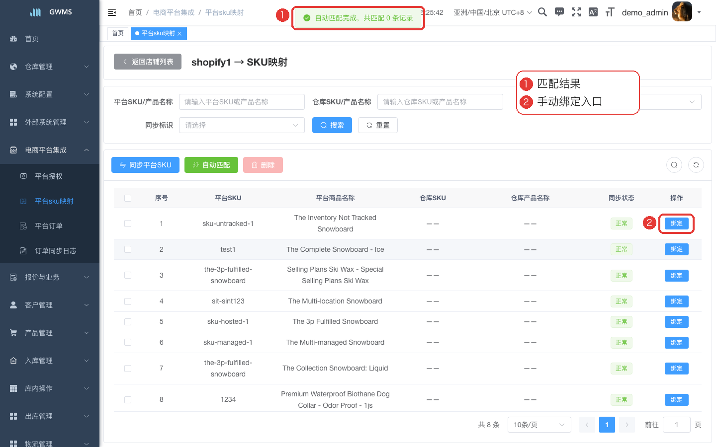Click the 电商平台集成 breadcrumb link
Viewport: 716px width, 447px height.
click(174, 12)
